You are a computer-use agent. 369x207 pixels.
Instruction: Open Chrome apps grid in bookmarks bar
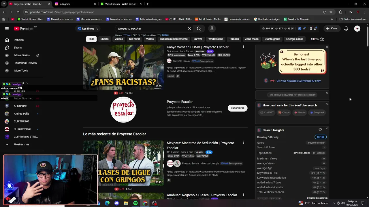click(4, 19)
